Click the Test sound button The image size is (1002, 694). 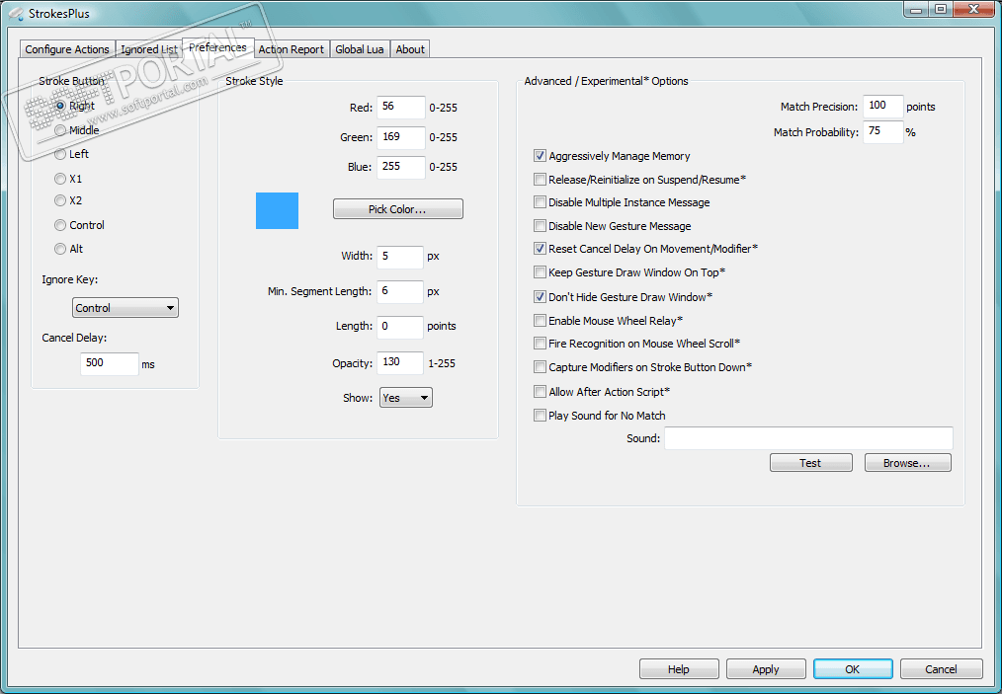tap(810, 463)
